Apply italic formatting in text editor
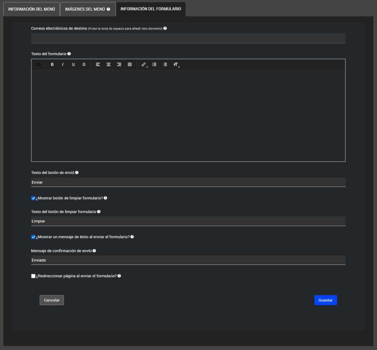 tap(63, 64)
